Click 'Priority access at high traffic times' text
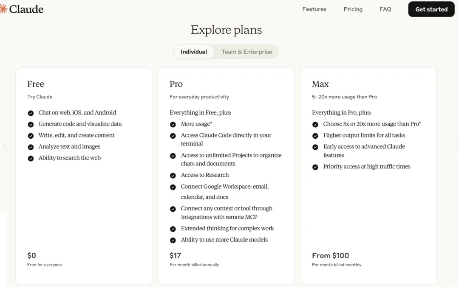The height and width of the screenshot is (291, 459). (x=367, y=167)
